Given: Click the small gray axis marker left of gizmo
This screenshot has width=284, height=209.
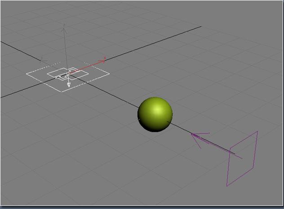Looking at the screenshot, I should pyautogui.click(x=43, y=60).
